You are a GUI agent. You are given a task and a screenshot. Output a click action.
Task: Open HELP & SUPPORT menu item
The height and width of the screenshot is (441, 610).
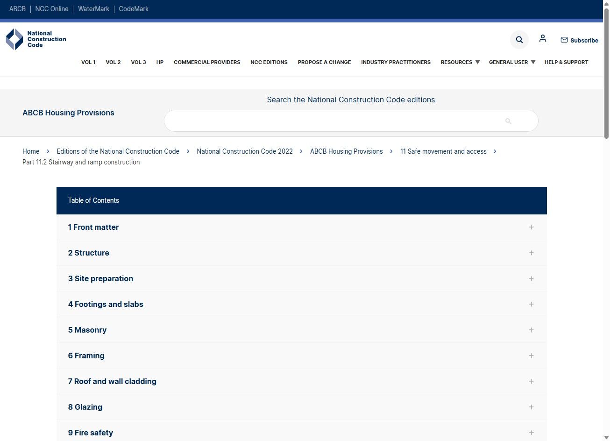pyautogui.click(x=566, y=62)
